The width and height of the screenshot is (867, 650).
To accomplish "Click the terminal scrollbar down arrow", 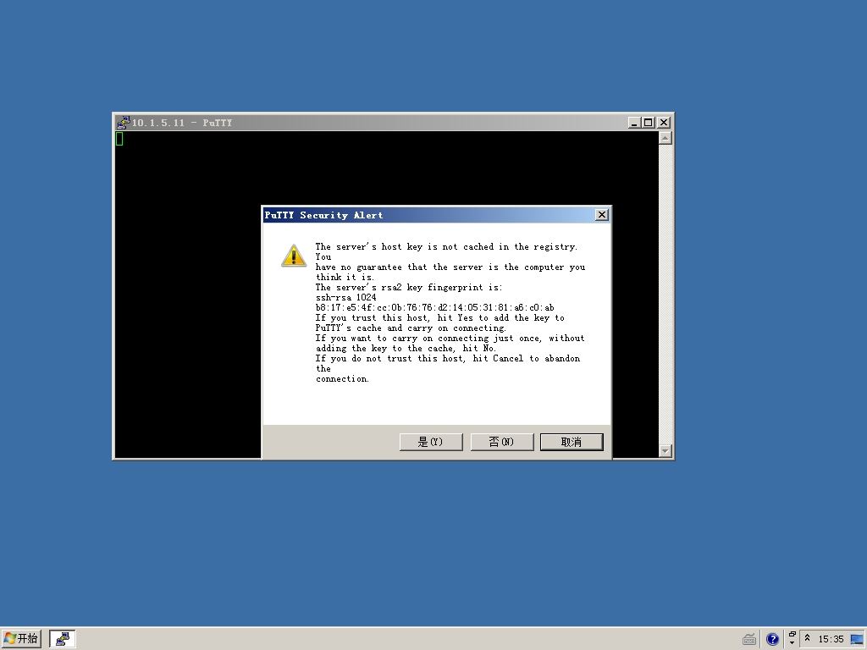I will click(665, 451).
